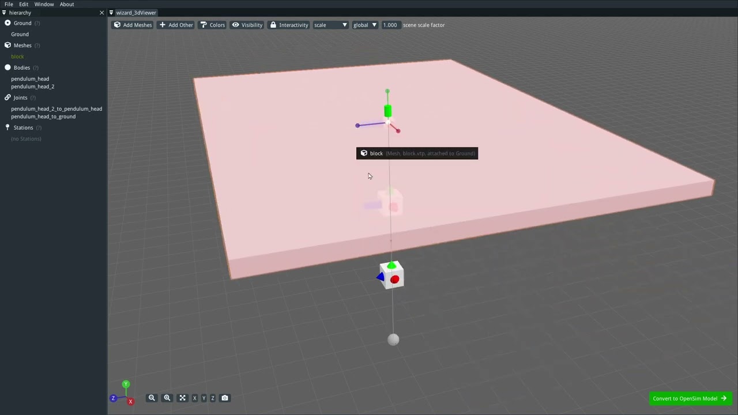Select the block mesh in hierarchy
The height and width of the screenshot is (415, 738).
coord(17,56)
